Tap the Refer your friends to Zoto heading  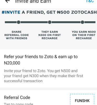pyautogui.click(x=41, y=60)
